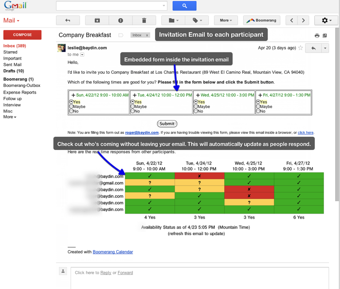Go to newer message with left chevron
Viewport: 340px width, 289px height.
(291, 20)
